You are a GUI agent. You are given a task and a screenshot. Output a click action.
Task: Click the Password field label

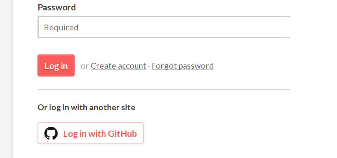coord(57,7)
